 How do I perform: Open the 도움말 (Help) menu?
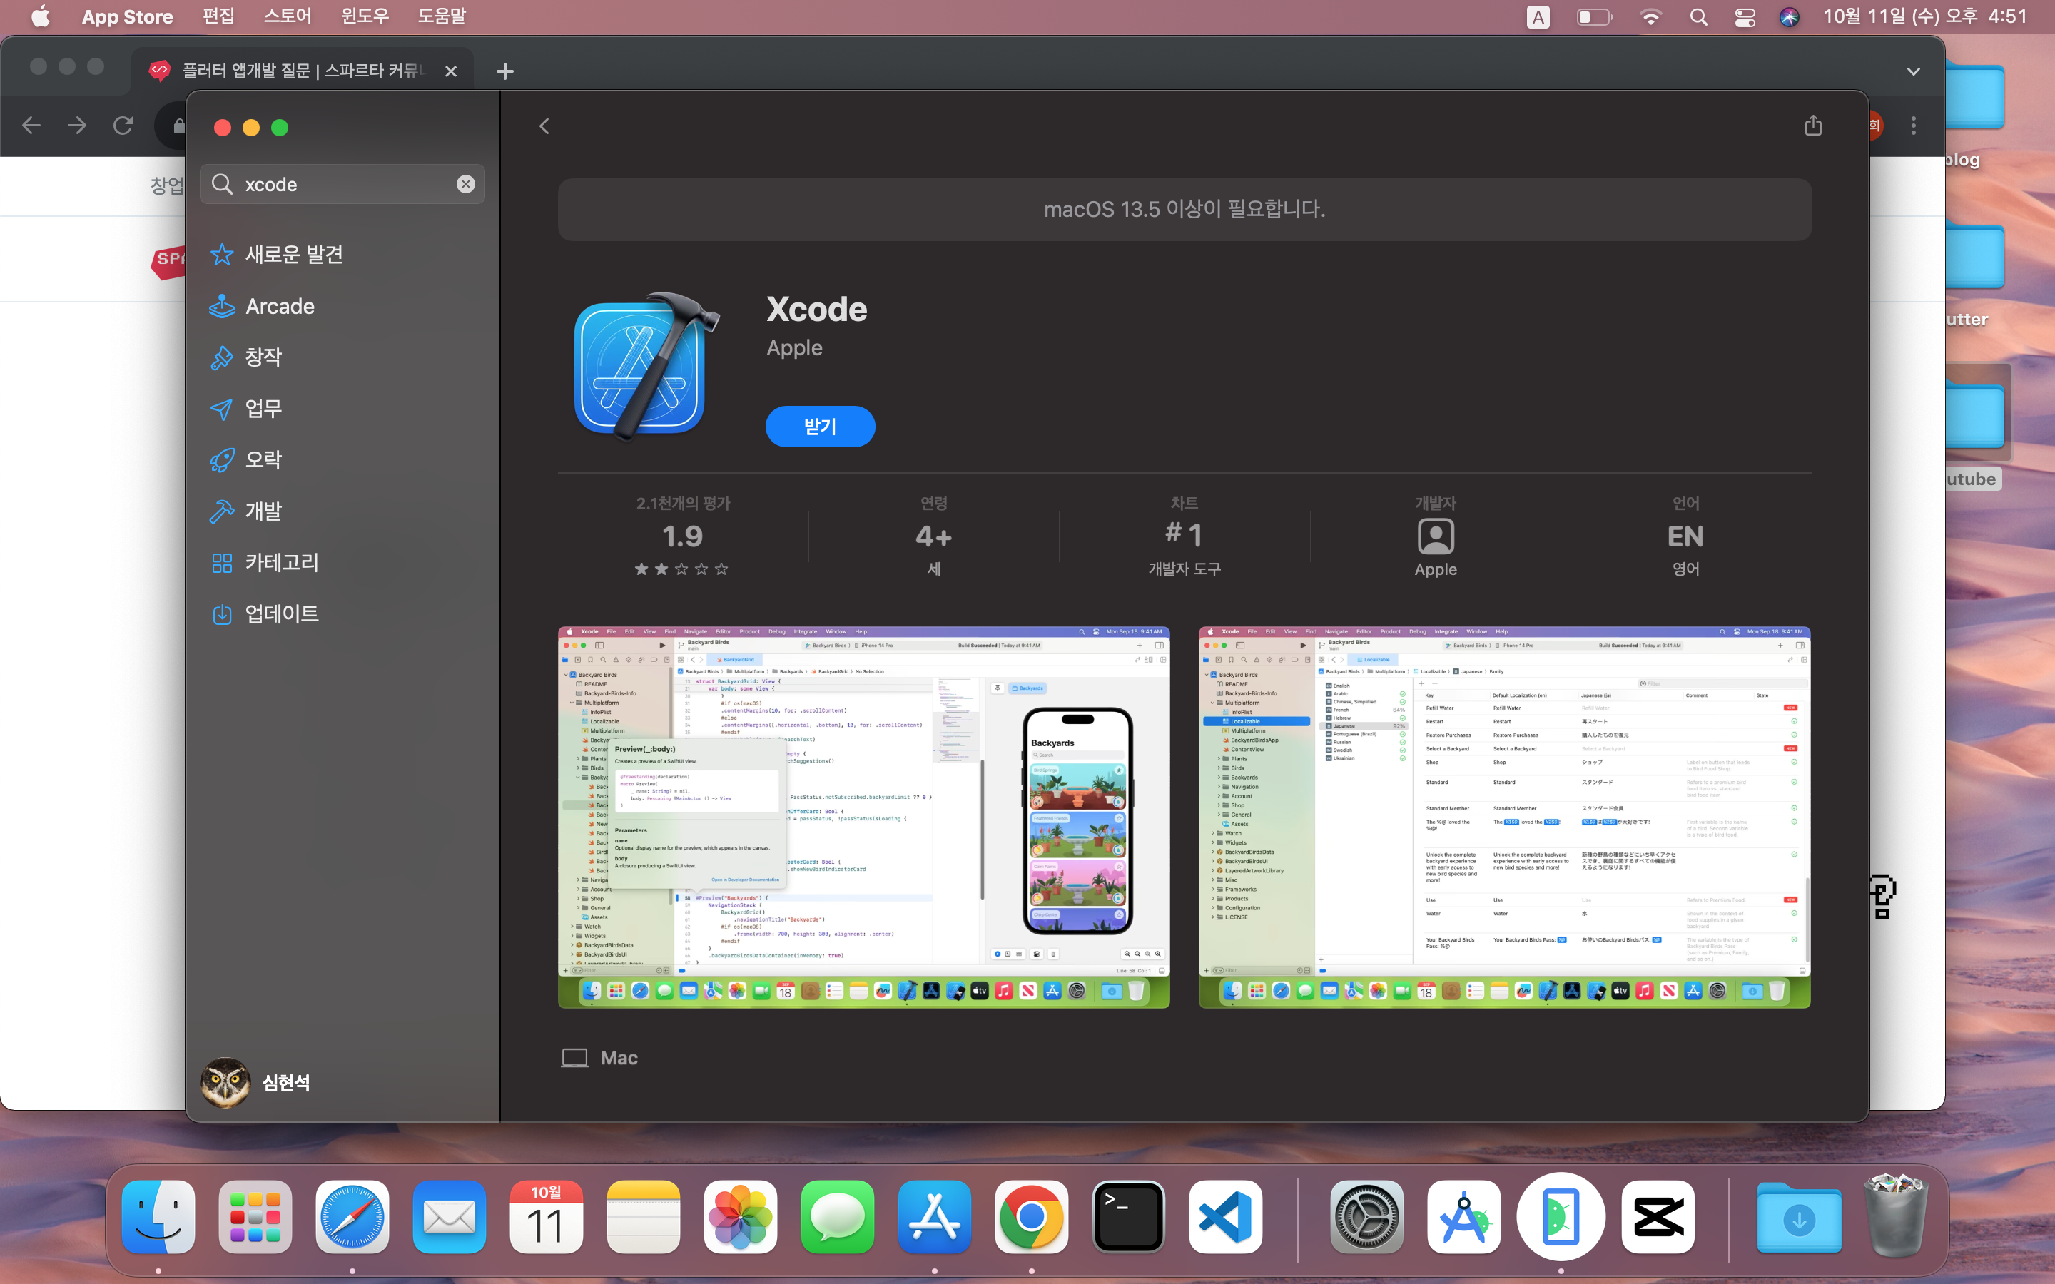point(442,17)
